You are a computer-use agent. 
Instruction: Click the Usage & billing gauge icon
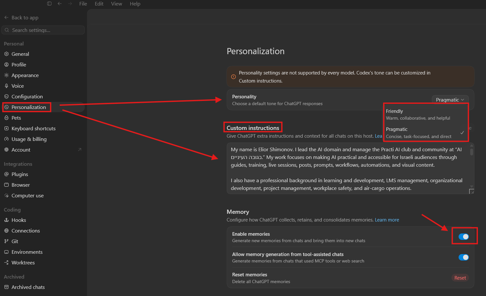[x=6, y=139]
